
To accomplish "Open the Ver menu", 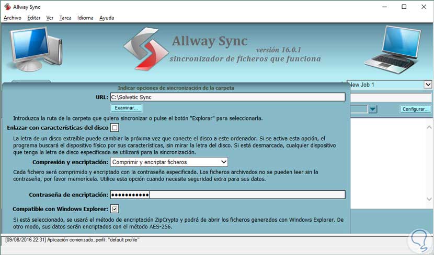I will (50, 18).
